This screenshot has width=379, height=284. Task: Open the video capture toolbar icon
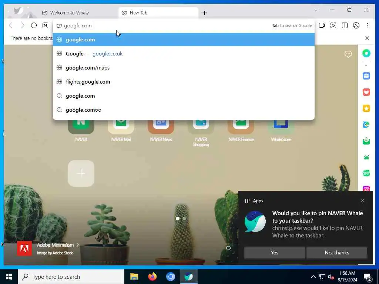coord(322,26)
